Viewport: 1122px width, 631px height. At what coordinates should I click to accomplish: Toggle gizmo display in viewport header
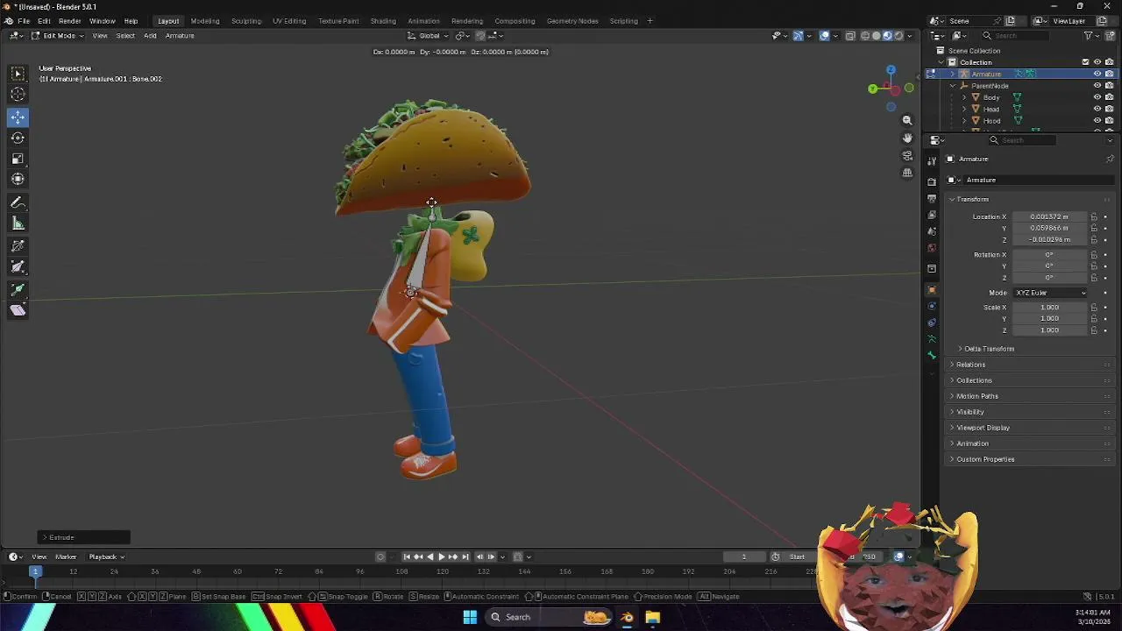(798, 36)
